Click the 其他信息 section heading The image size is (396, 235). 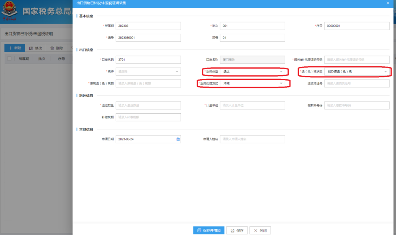point(86,129)
